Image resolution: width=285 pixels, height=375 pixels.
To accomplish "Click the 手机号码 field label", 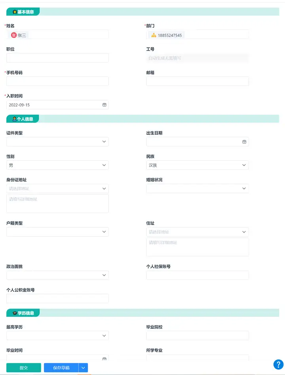I will [x=14, y=72].
